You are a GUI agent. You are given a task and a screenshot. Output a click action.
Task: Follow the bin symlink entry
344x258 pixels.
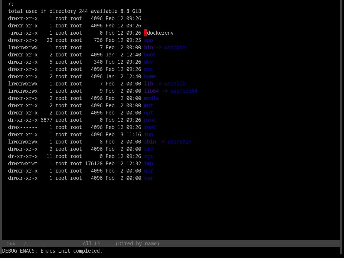coord(148,47)
